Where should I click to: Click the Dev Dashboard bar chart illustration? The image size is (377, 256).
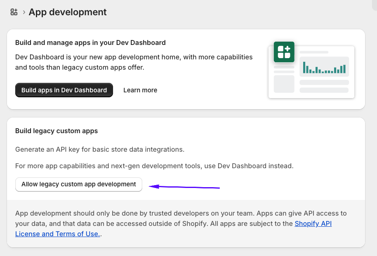coord(324,67)
